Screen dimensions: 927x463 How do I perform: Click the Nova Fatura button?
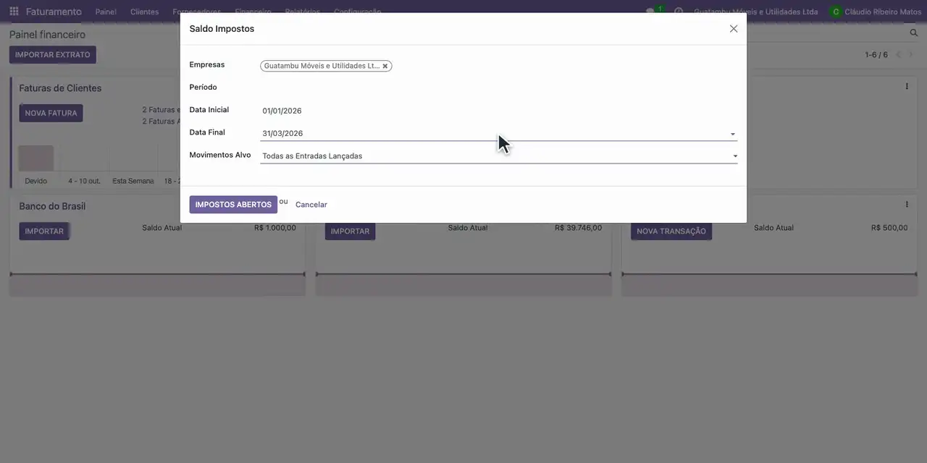51,113
